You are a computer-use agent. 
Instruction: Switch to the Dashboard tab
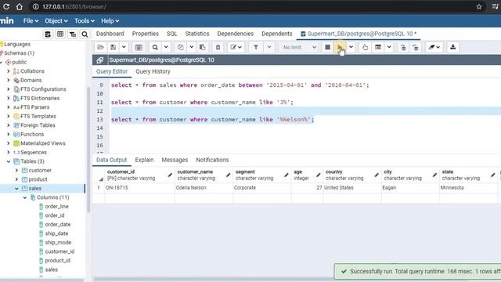pos(110,34)
